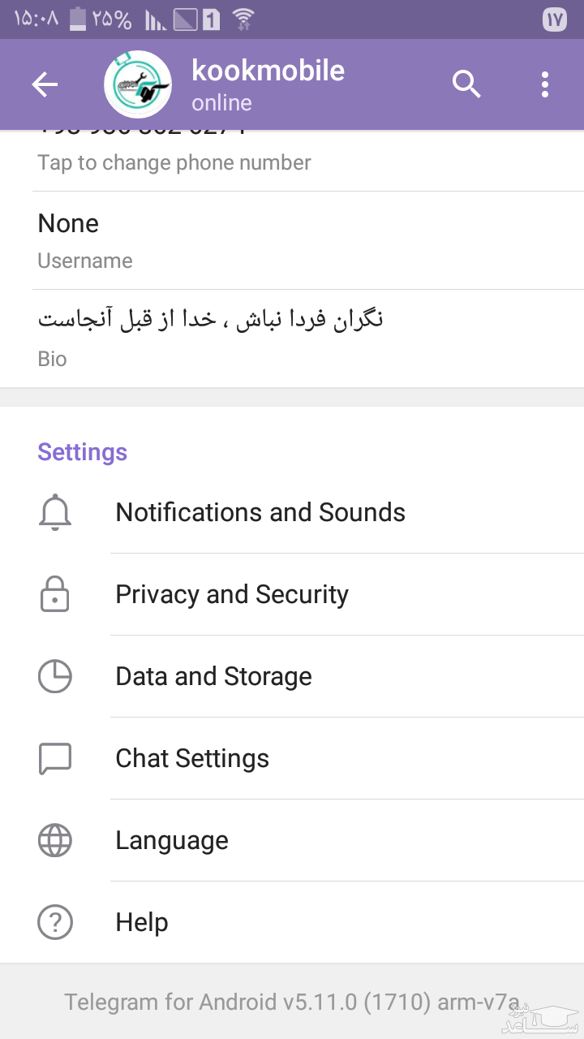Open the Help entry
The width and height of the screenshot is (584, 1039).
pos(142,923)
